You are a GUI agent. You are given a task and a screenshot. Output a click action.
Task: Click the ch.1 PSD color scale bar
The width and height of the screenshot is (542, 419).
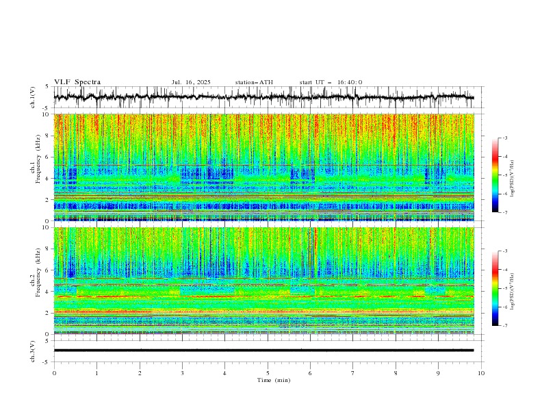[495, 175]
